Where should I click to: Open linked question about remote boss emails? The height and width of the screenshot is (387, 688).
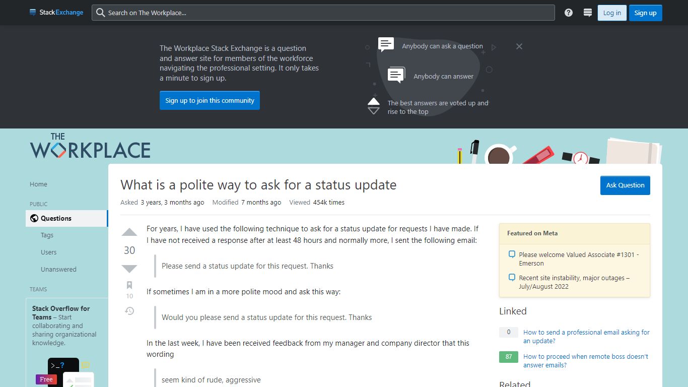coord(586,360)
